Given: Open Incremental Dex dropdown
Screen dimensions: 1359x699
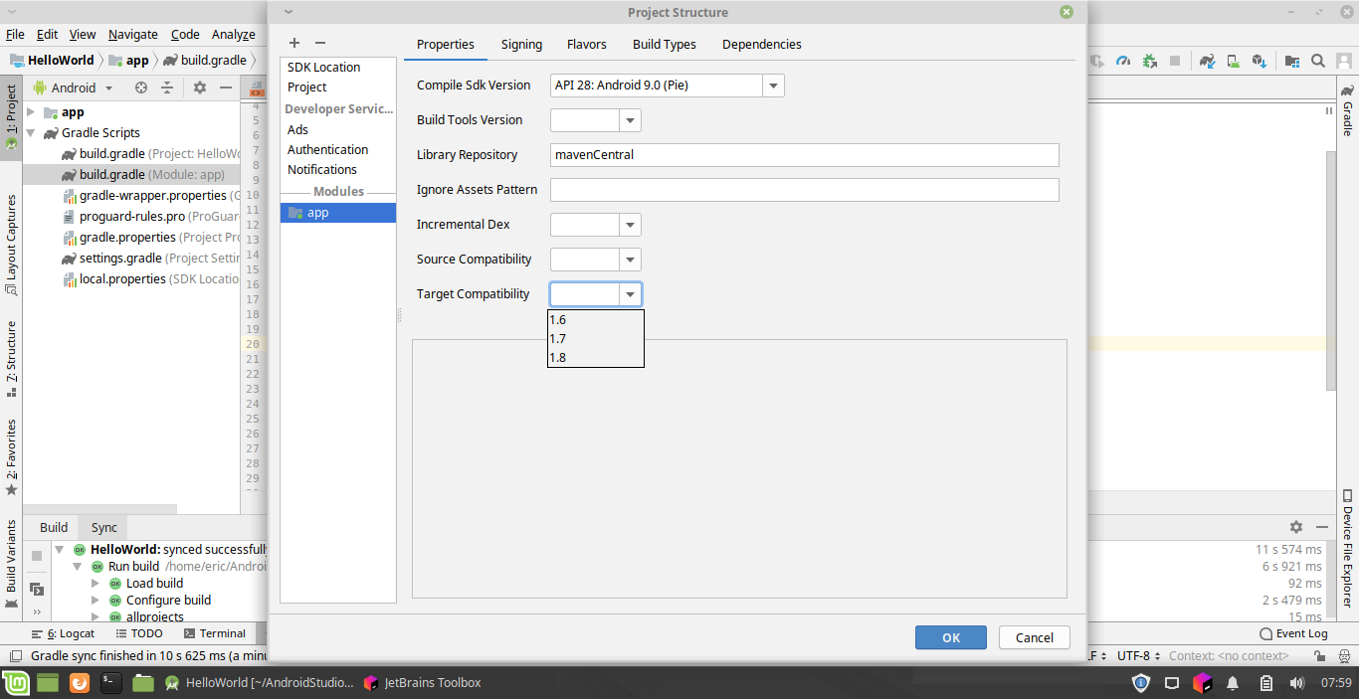Looking at the screenshot, I should click(x=630, y=225).
